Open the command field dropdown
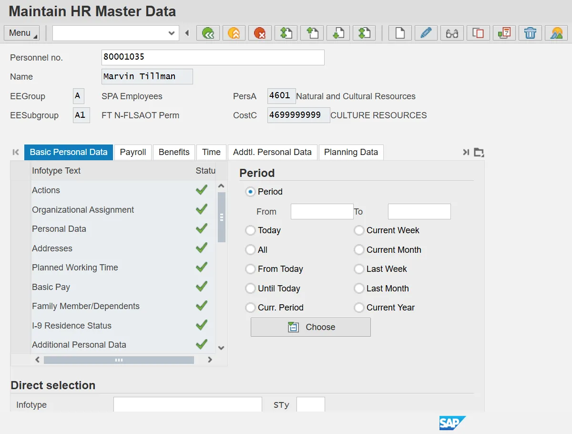Viewport: 572px width, 434px height. pyautogui.click(x=172, y=33)
